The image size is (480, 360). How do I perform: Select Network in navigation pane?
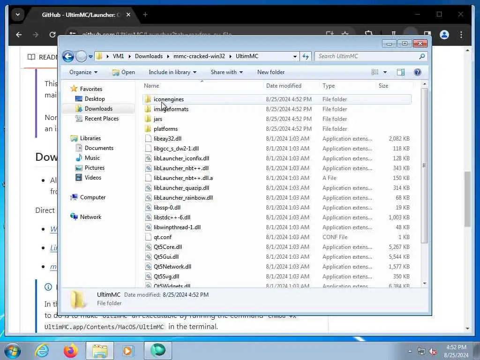click(86, 217)
